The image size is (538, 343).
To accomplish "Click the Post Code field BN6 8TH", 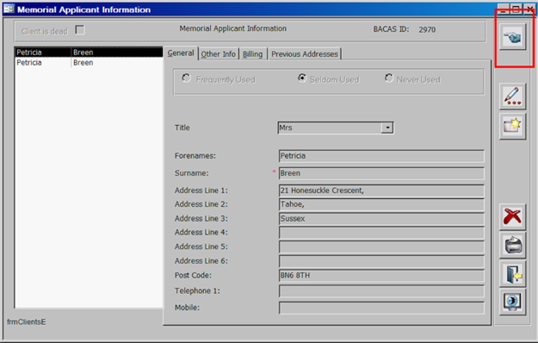I will click(x=381, y=276).
